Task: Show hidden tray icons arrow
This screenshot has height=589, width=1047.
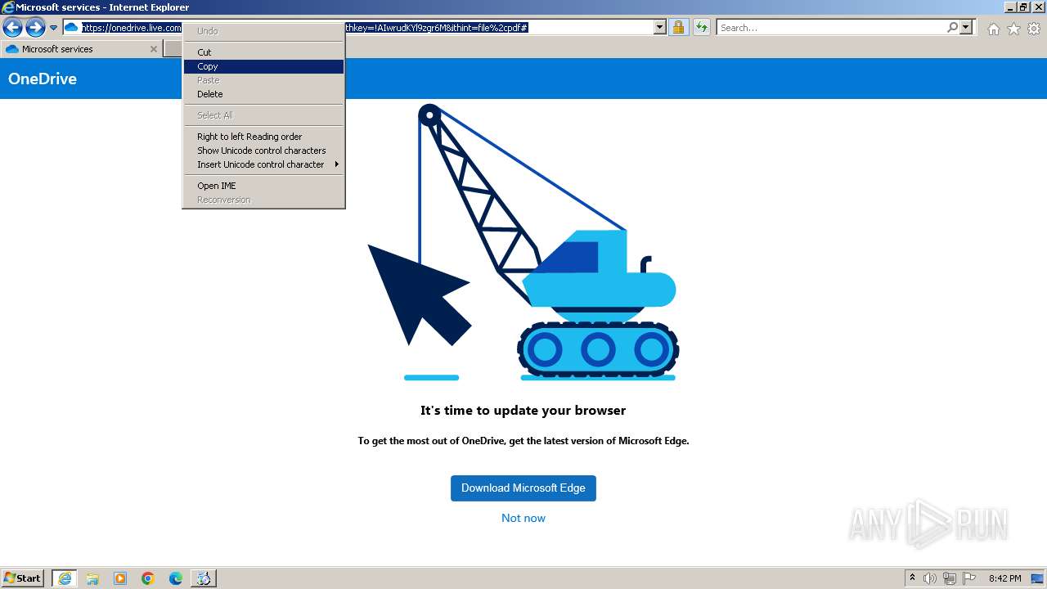Action: coord(912,578)
